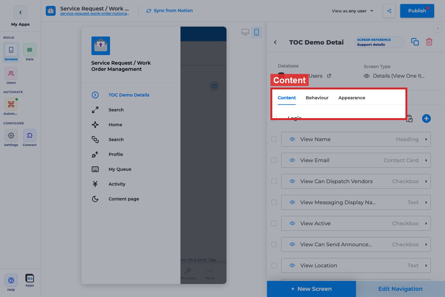Add a field with the blue plus icon

[x=426, y=118]
